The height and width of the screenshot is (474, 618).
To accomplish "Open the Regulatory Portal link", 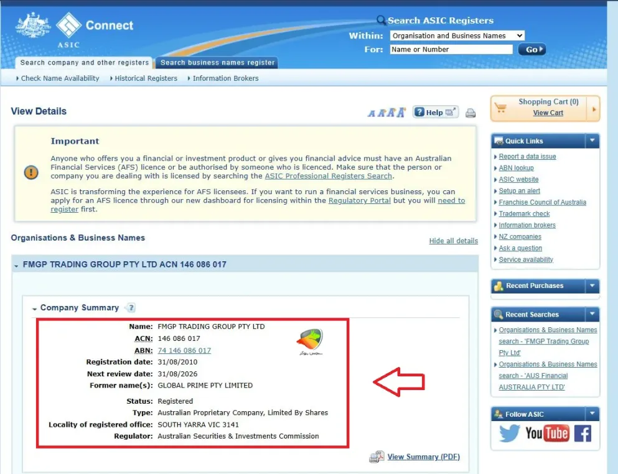I will point(360,200).
